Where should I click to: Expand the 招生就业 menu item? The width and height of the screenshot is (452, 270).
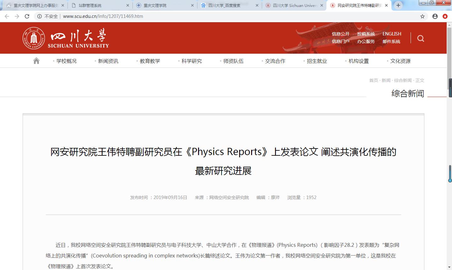click(317, 61)
